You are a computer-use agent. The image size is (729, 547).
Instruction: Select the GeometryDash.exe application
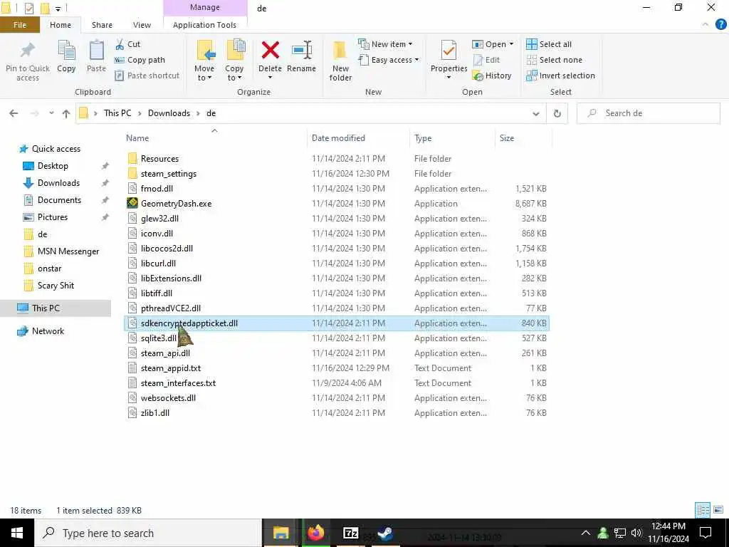pos(177,204)
